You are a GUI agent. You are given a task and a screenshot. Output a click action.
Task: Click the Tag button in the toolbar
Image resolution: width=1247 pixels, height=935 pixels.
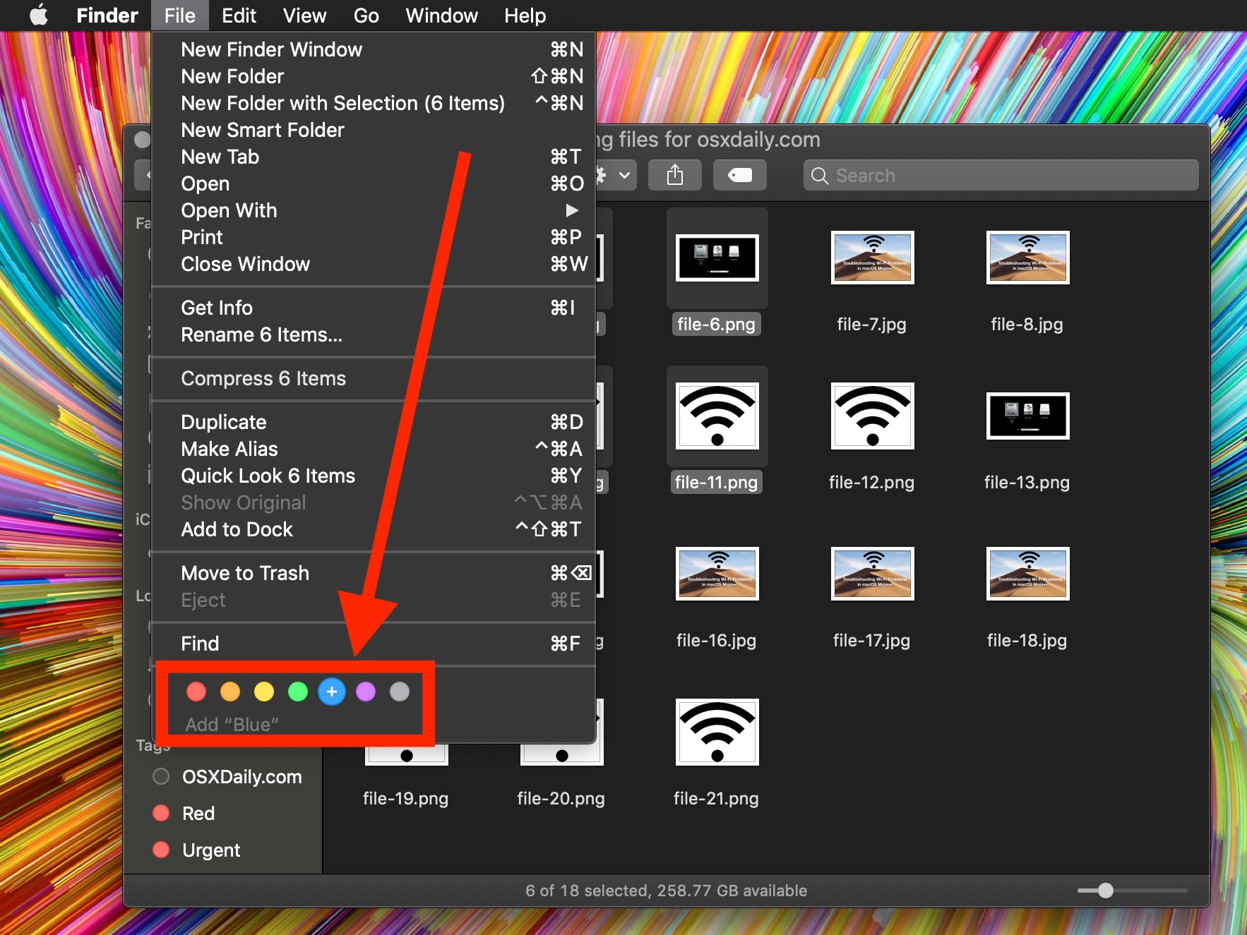coord(739,175)
